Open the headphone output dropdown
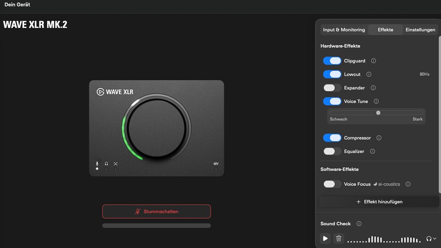 click(x=431, y=238)
